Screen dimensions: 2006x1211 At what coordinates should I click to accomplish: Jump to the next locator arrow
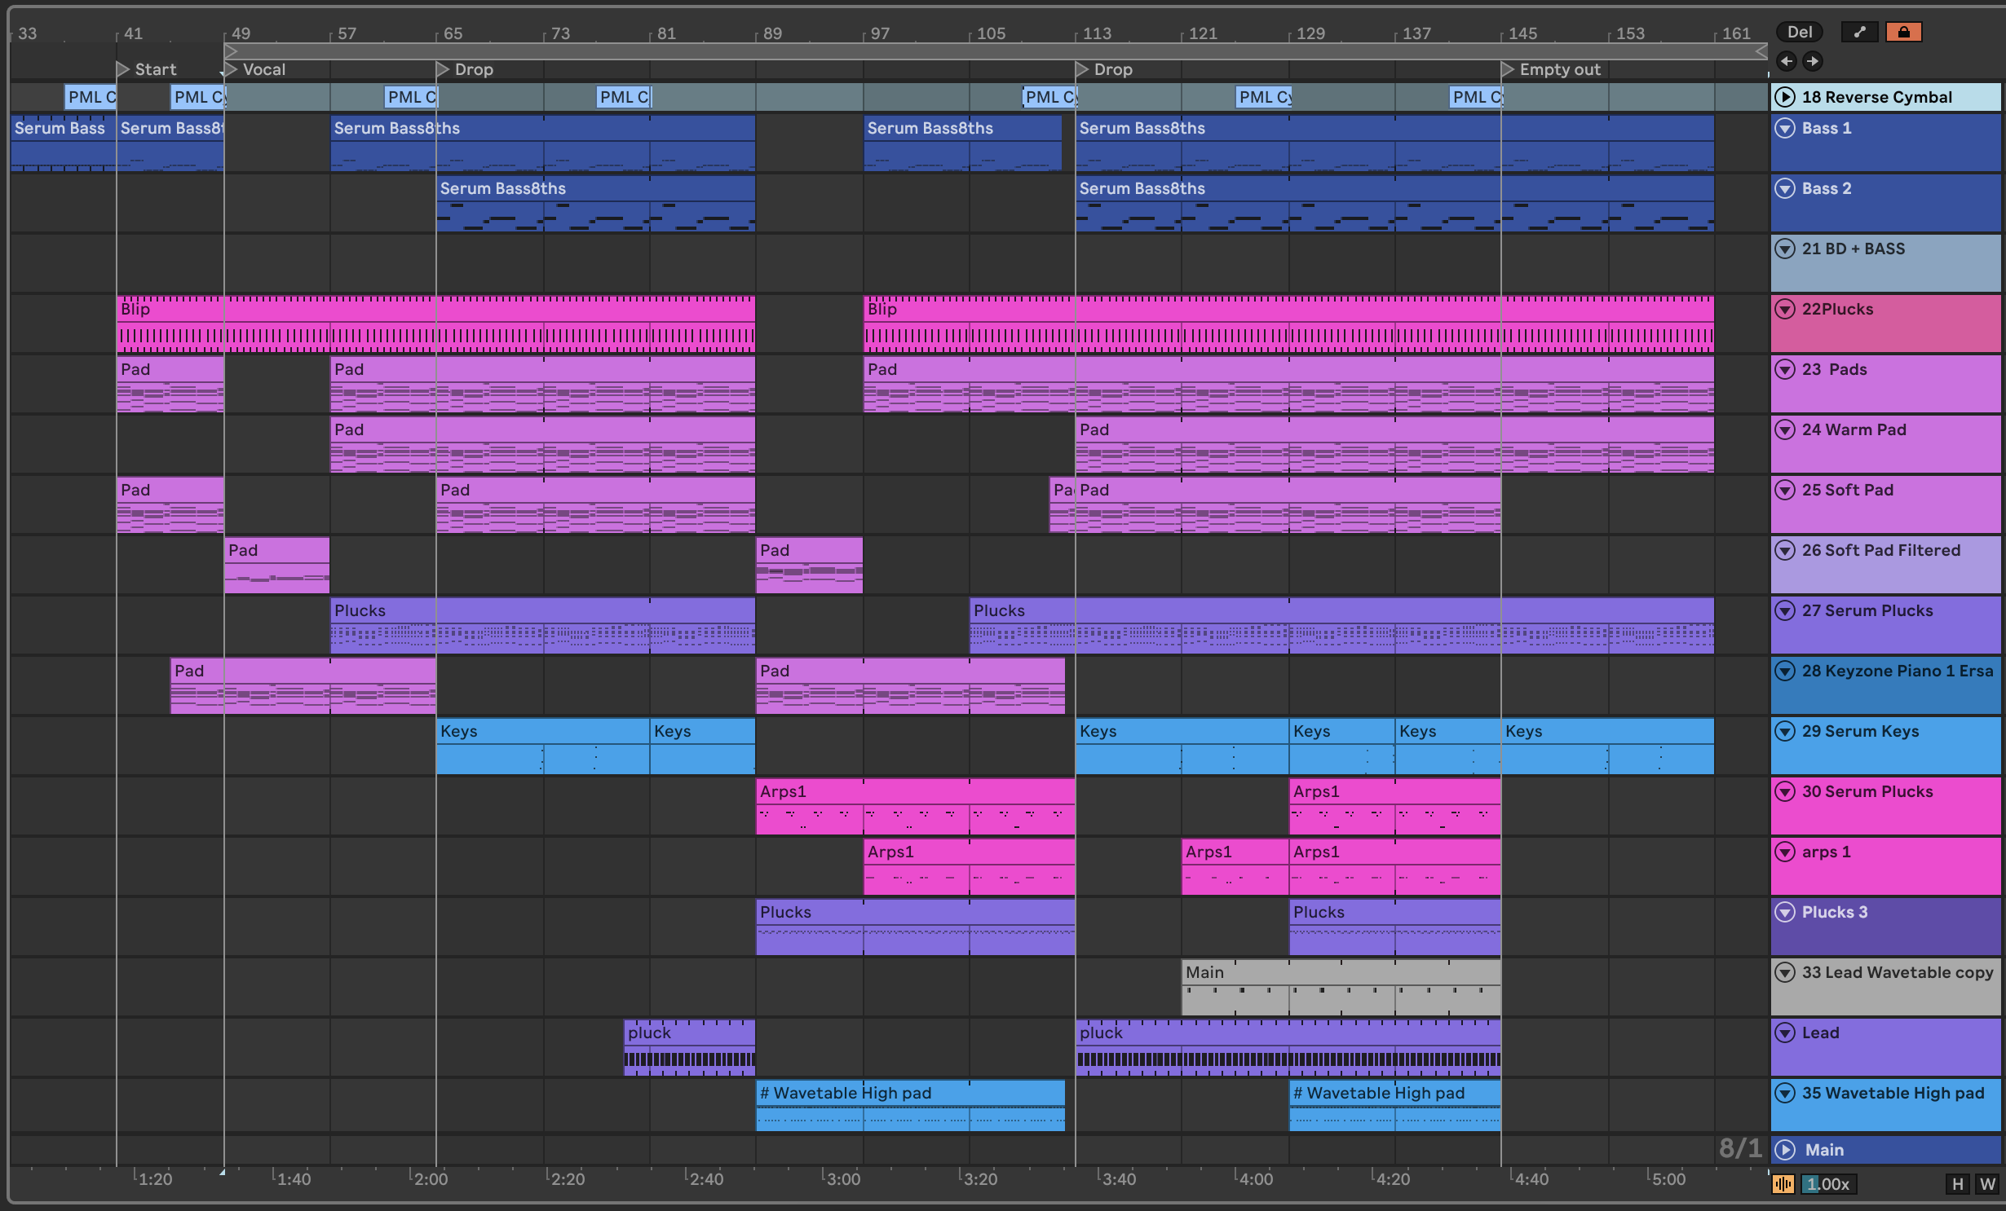[x=1812, y=61]
